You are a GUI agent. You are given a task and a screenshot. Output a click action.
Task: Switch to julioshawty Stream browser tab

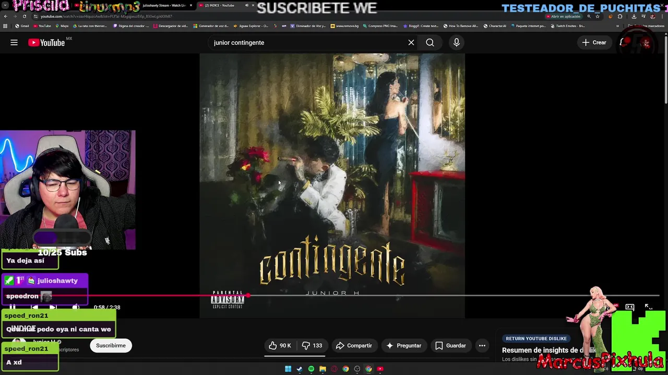click(164, 5)
